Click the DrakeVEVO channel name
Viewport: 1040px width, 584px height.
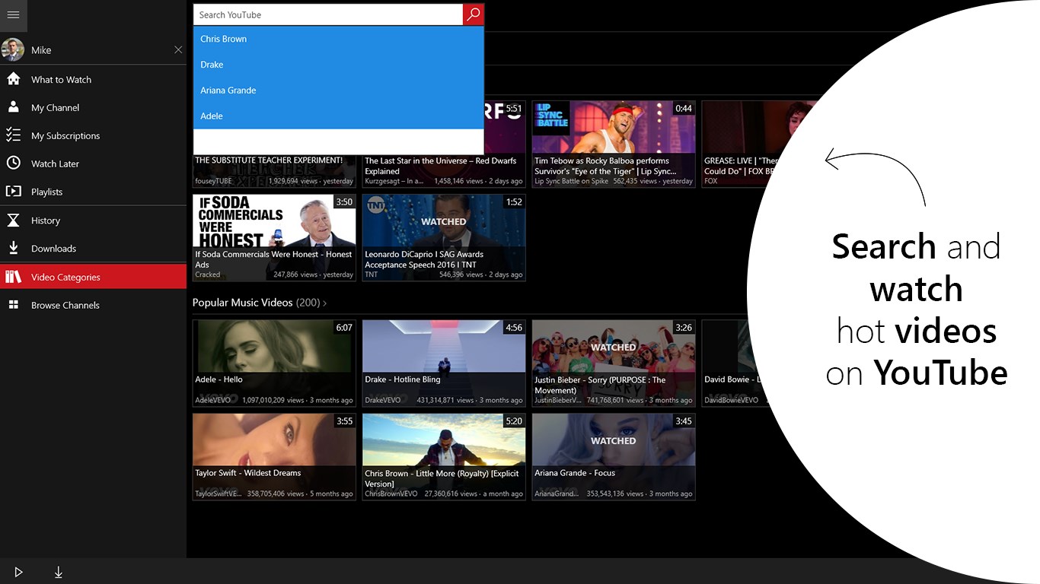(x=383, y=400)
